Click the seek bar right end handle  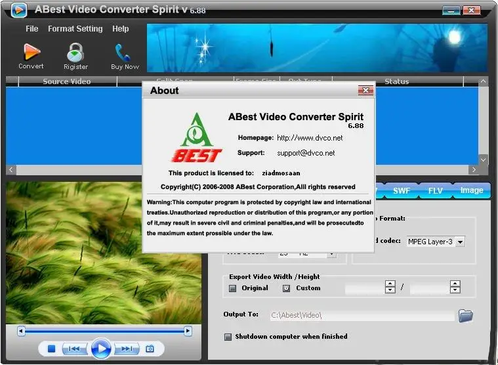(x=188, y=332)
